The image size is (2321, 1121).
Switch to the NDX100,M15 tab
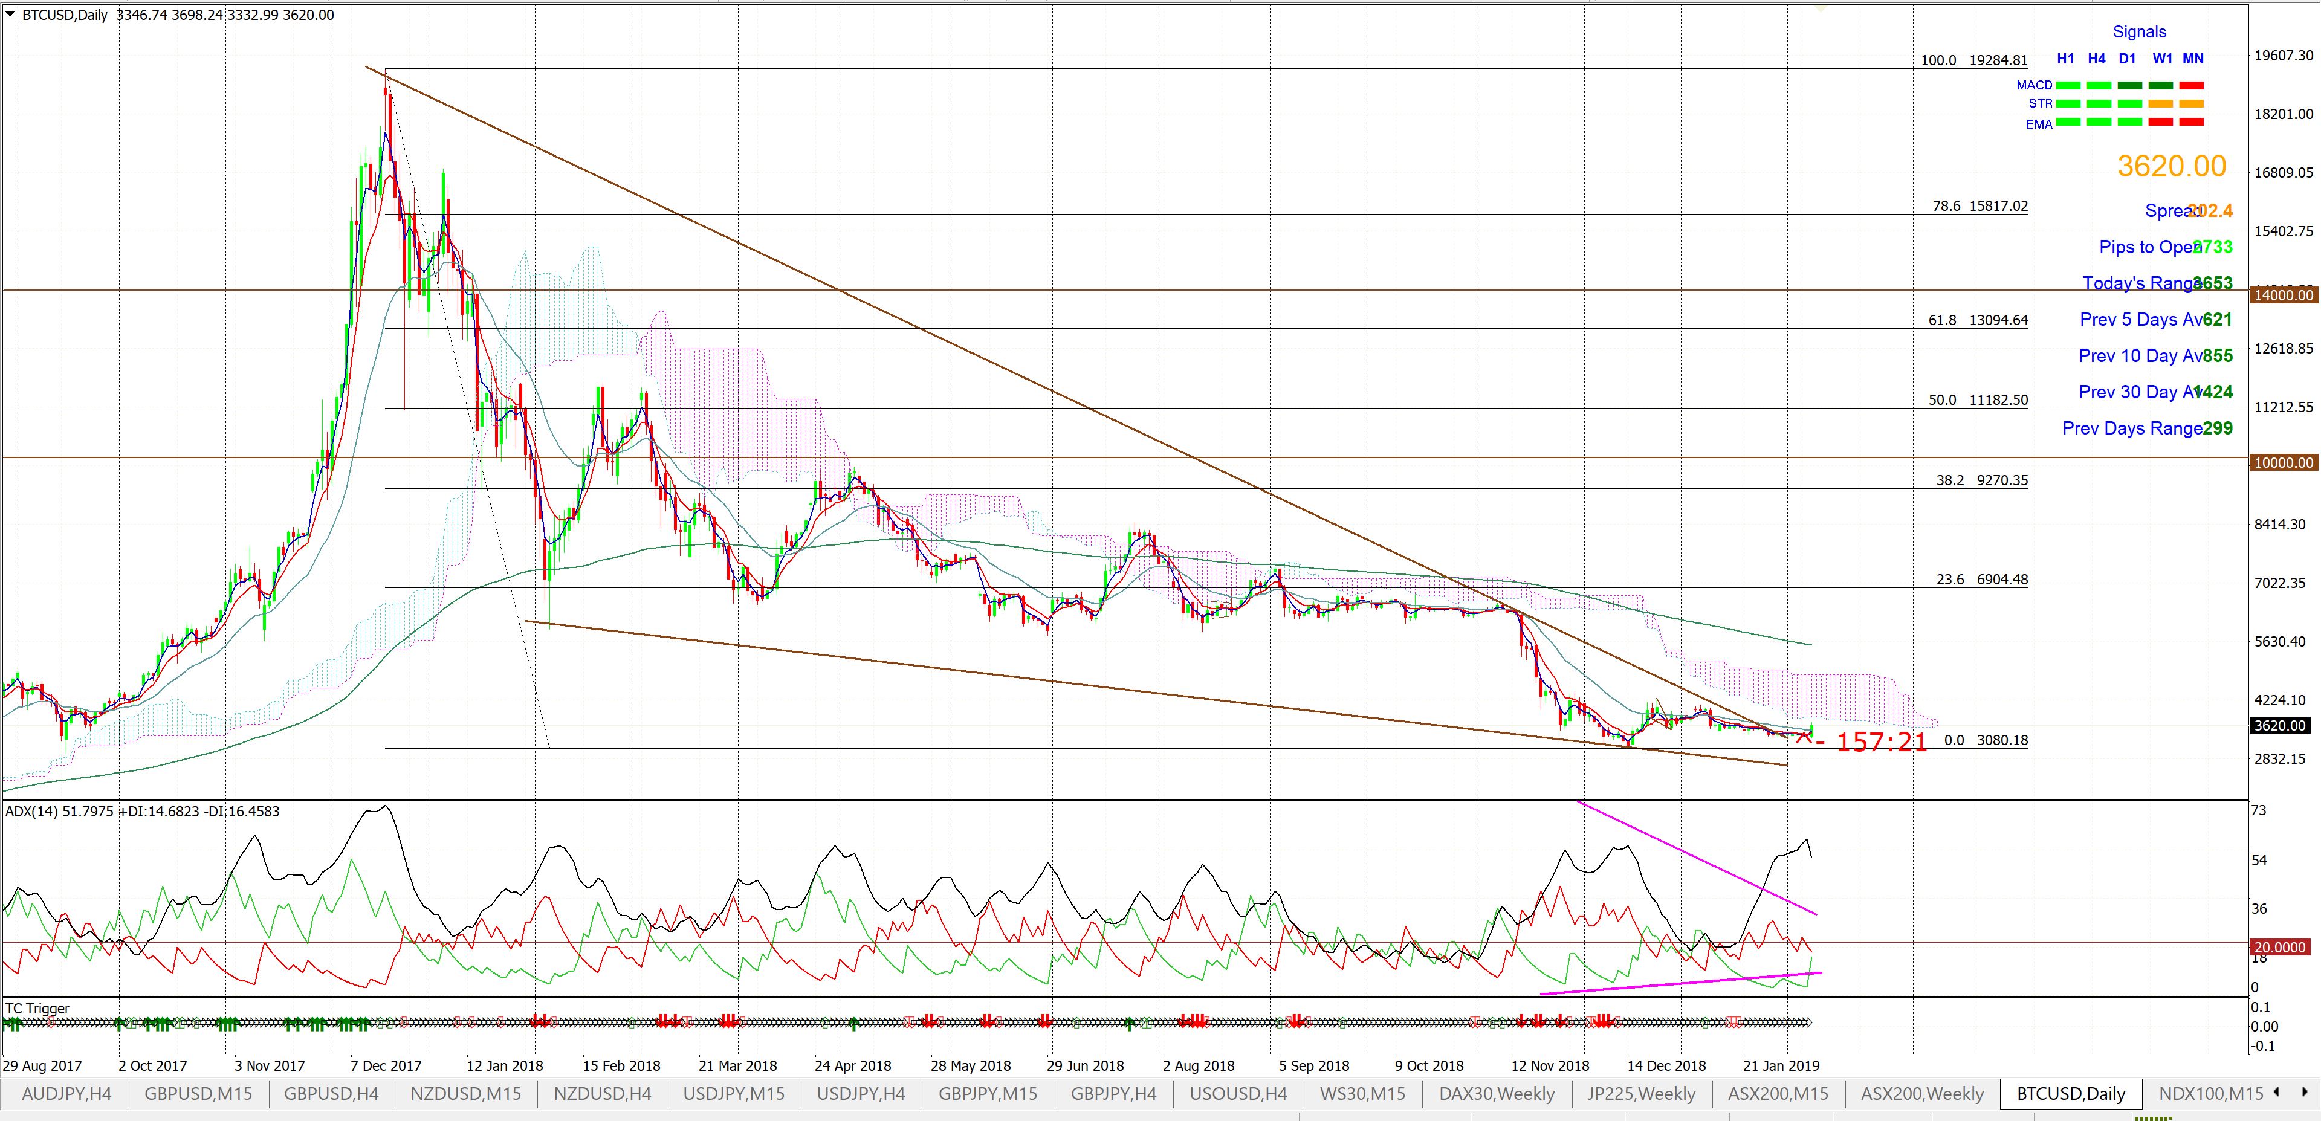(x=2210, y=1094)
